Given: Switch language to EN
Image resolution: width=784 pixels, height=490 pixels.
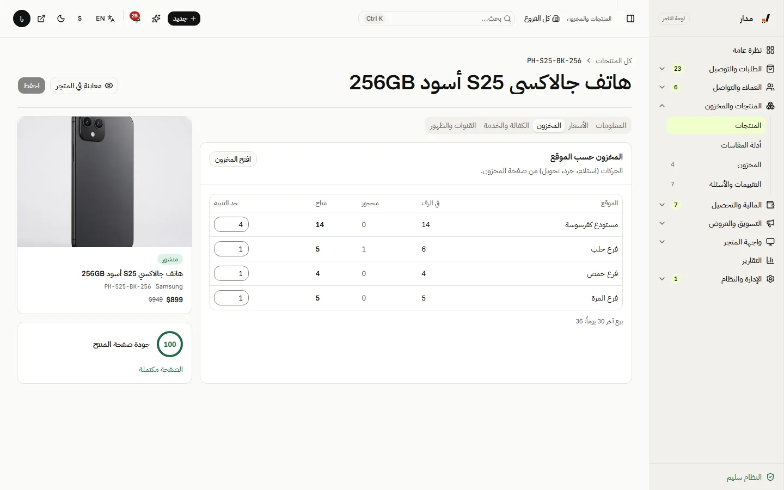Looking at the screenshot, I should click(x=105, y=19).
